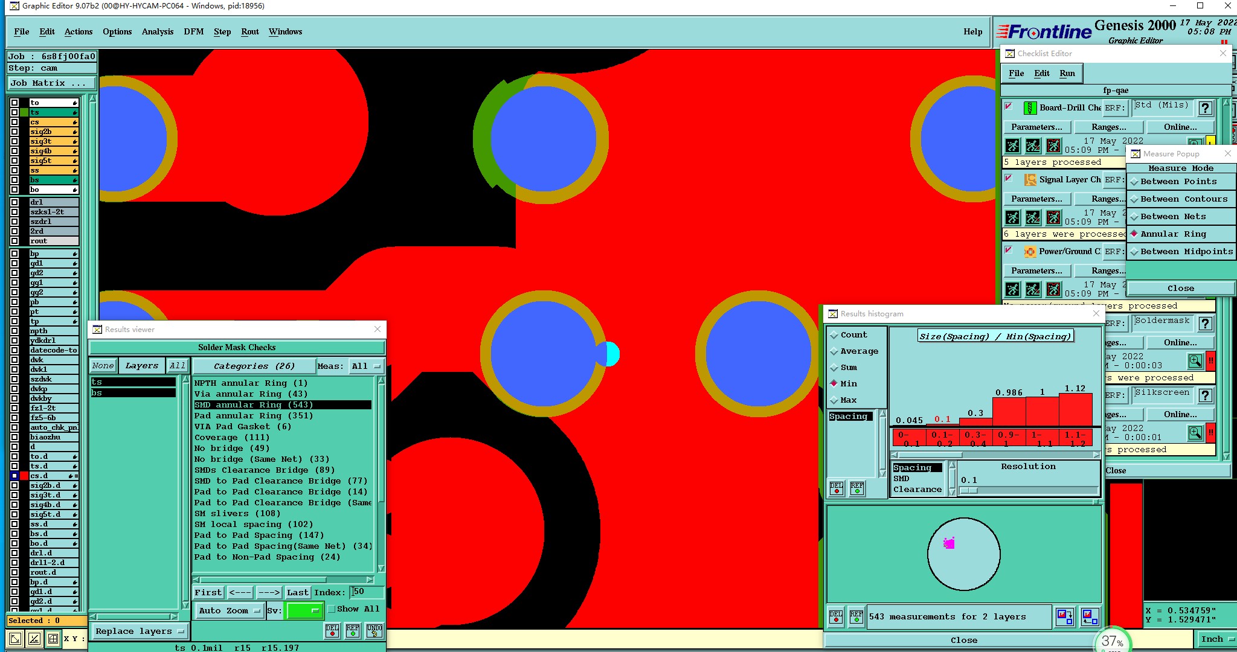The height and width of the screenshot is (652, 1237).
Task: Enable the Show All checkbox
Action: pos(332,609)
